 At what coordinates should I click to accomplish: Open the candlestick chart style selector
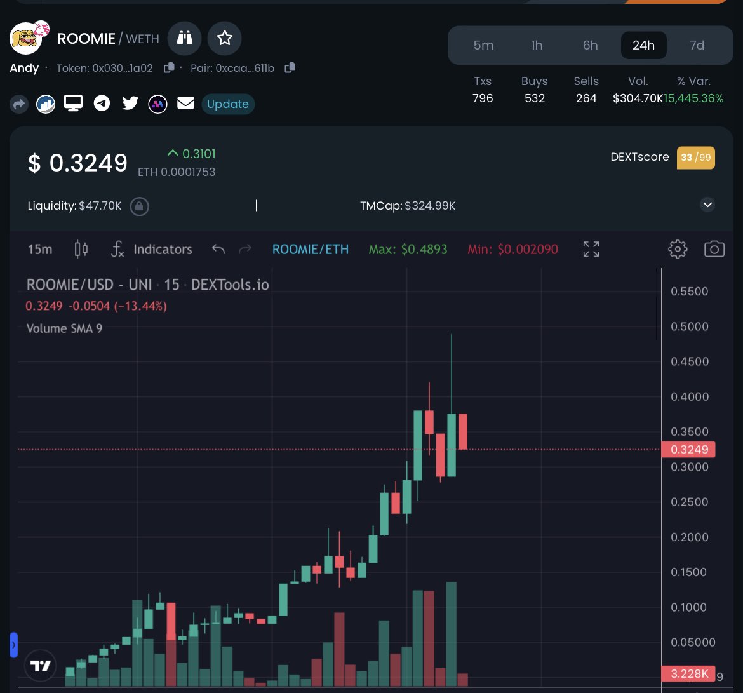coord(81,249)
